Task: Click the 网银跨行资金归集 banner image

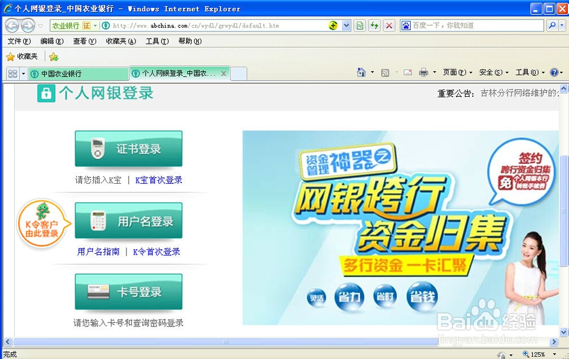Action: 401,228
